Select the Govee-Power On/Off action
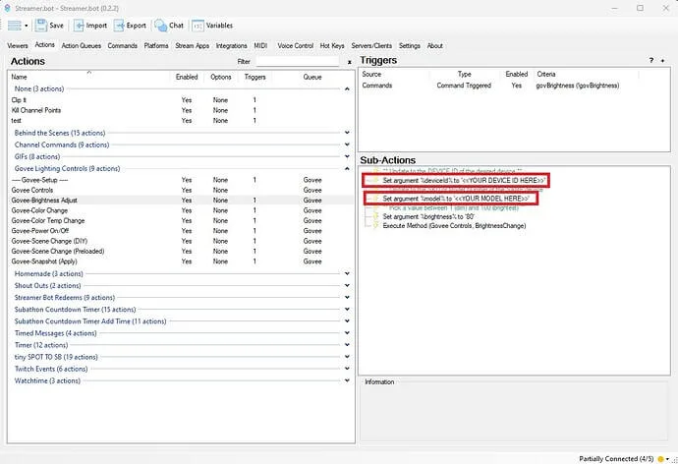The height and width of the screenshot is (464, 678). click(181, 231)
